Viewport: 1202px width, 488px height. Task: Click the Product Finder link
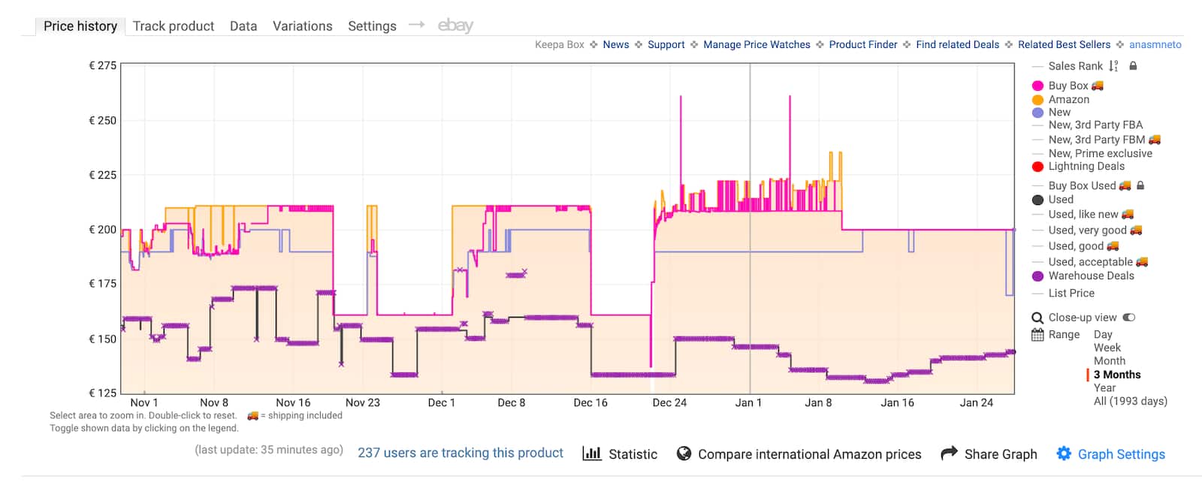tap(862, 45)
